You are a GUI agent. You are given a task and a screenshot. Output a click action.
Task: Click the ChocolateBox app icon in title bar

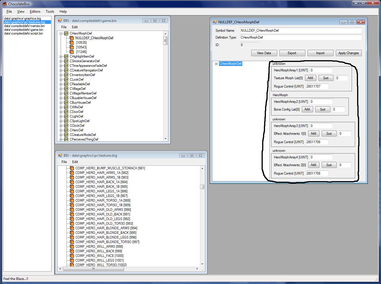click(x=4, y=4)
